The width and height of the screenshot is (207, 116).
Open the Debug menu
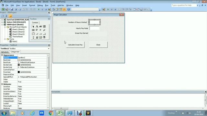click(x=40, y=5)
